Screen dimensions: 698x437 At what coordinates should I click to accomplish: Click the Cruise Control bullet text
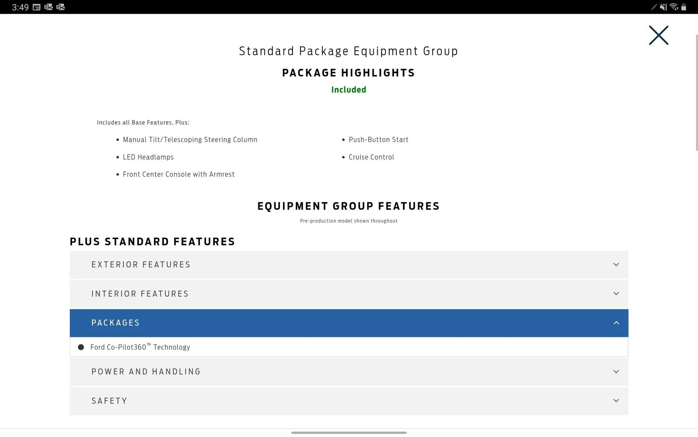point(371,157)
